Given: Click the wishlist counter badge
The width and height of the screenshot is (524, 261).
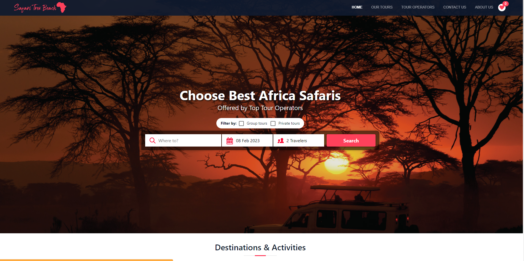Looking at the screenshot, I should pos(505,4).
